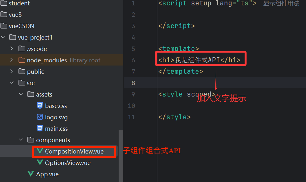Click line number 11 in gutter
Image resolution: width=306 pixels, height=182 pixels.
pos(131,117)
